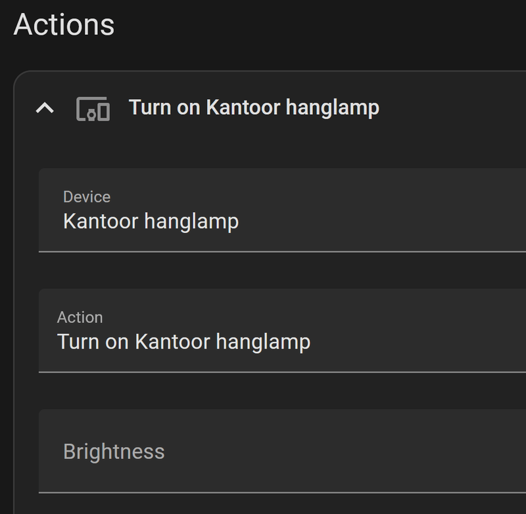526x514 pixels.
Task: Click the underline of the Action field
Action: coord(283,372)
